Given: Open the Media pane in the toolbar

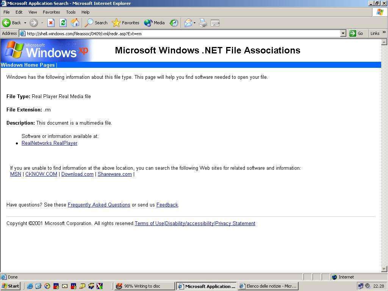Looking at the screenshot, I should (x=155, y=23).
